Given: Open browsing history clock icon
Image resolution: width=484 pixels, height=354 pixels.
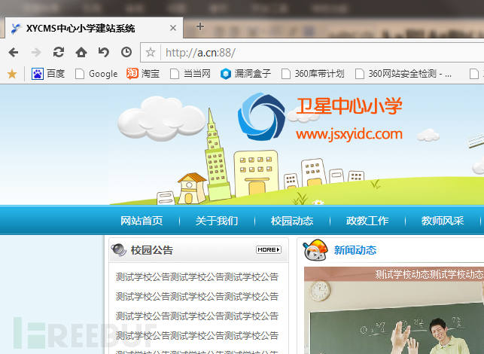Looking at the screenshot, I should [126, 52].
